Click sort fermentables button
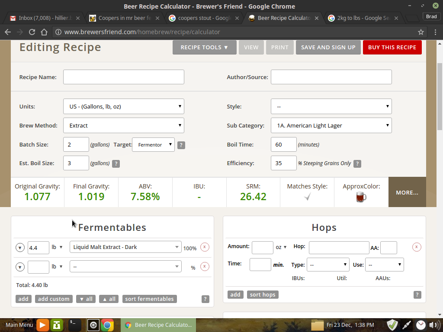The width and height of the screenshot is (443, 332). pos(149,299)
